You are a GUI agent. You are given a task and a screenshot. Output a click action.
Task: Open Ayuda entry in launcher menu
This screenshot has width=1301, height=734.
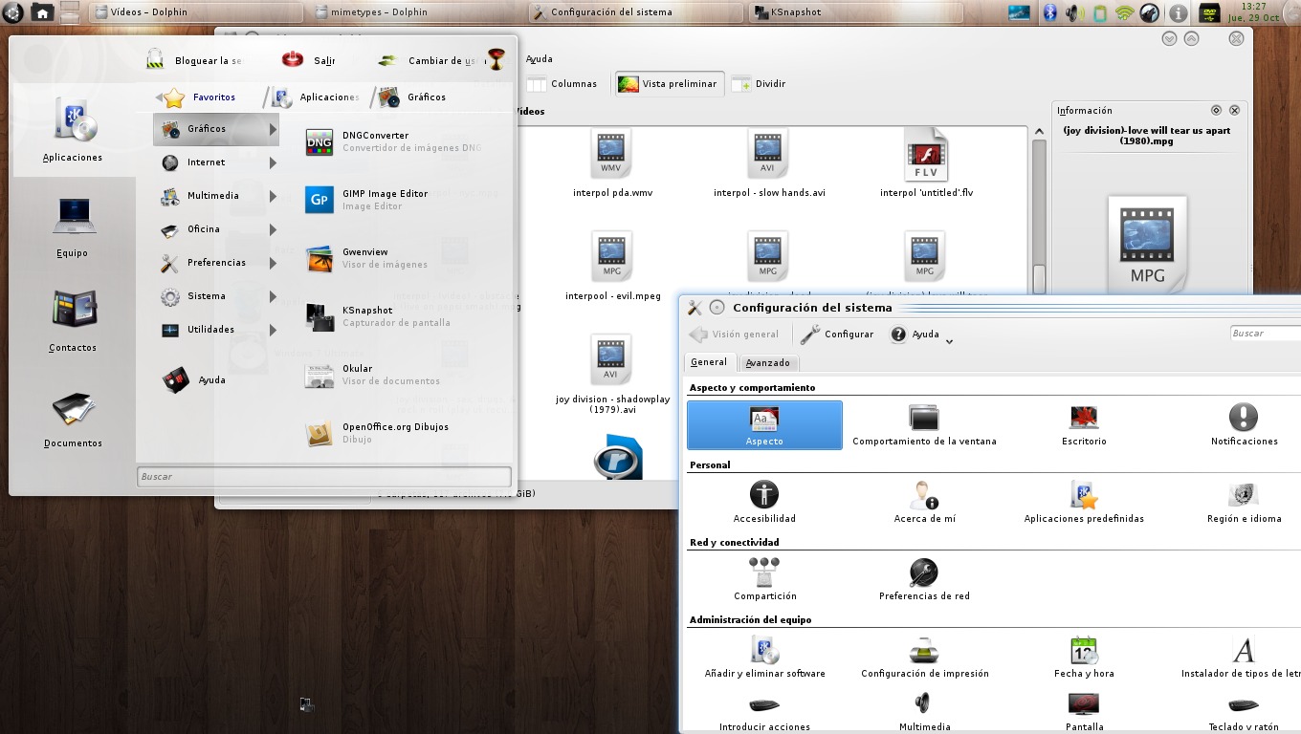tap(195, 380)
